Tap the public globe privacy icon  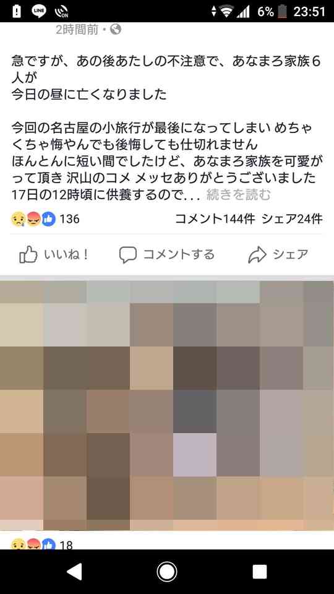point(116,29)
